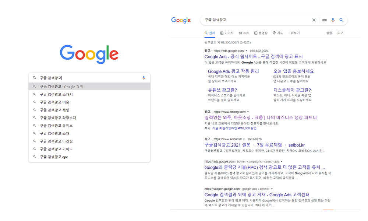The image size is (368, 221).
Task: Expand dropdown arrow next to support.google.com answer breadcrumb
Action: [x=272, y=189]
